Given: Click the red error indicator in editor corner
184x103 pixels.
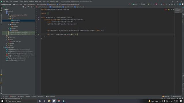Looking at the screenshot, I should click(166, 9).
